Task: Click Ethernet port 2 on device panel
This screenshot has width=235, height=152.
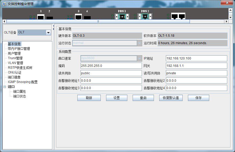Action: point(50,18)
